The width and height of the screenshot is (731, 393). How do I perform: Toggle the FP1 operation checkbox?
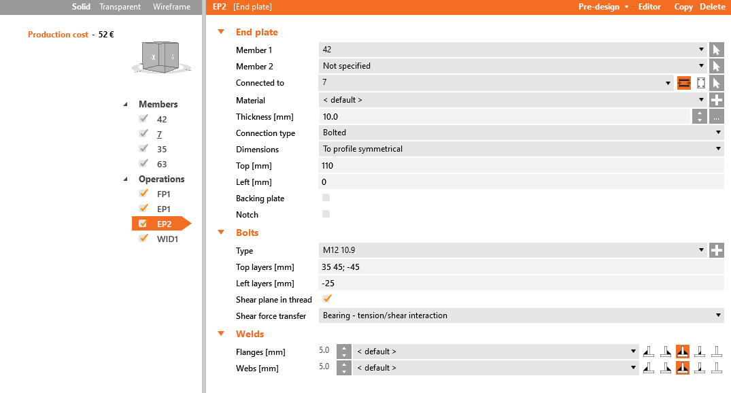[x=143, y=193]
